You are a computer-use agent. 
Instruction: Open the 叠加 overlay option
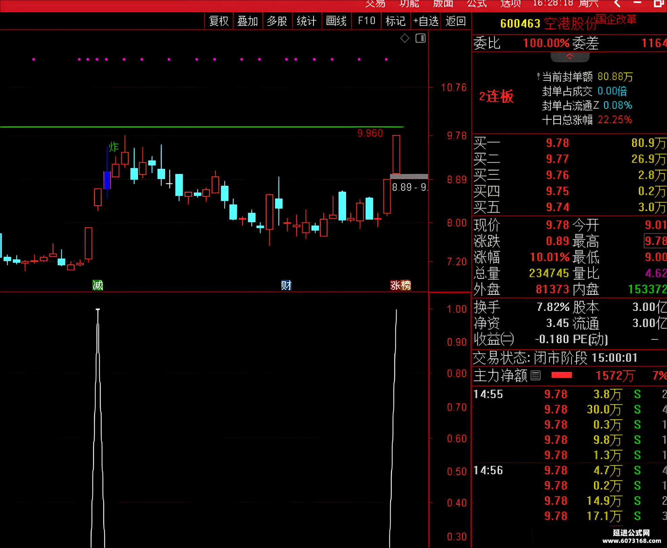[x=248, y=21]
